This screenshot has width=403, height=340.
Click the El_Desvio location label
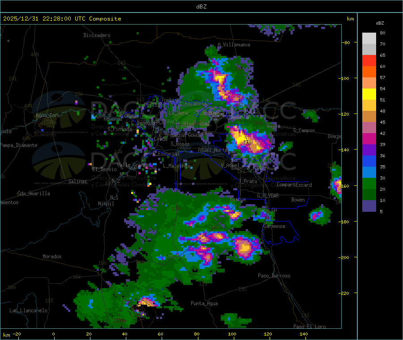click(104, 169)
